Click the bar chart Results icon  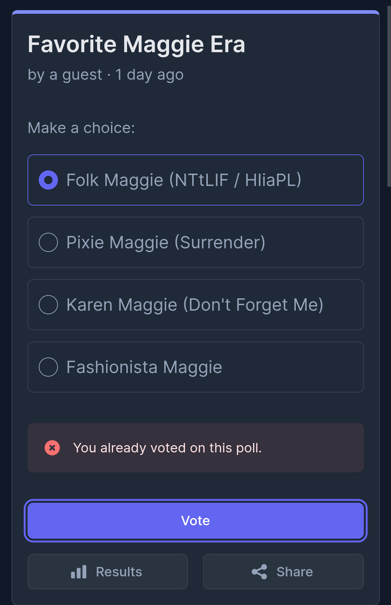[x=79, y=572]
